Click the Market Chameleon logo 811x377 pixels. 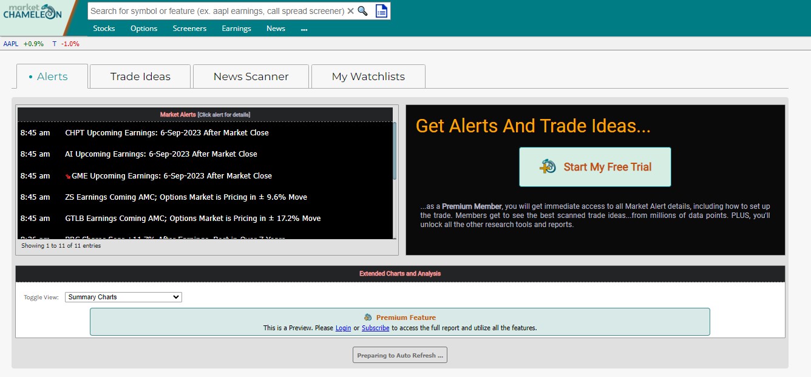[32, 11]
